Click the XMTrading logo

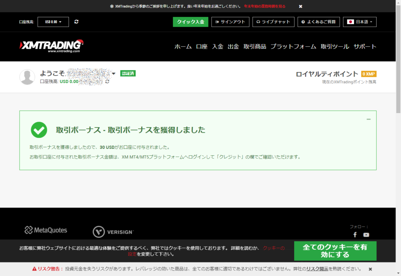[x=52, y=46]
